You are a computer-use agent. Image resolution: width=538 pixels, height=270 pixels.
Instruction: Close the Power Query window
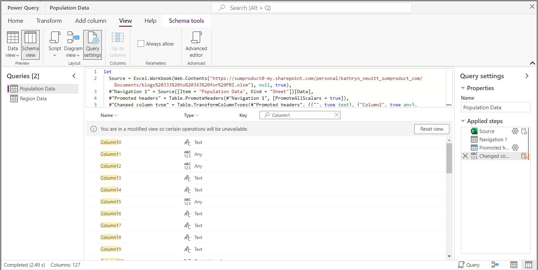532,7
